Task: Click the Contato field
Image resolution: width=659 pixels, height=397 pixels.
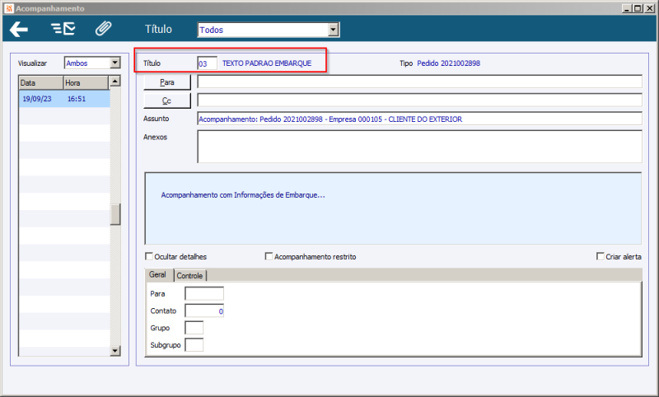Action: click(x=204, y=311)
